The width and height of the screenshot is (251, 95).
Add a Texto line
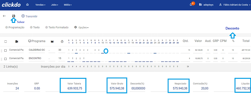point(35,27)
